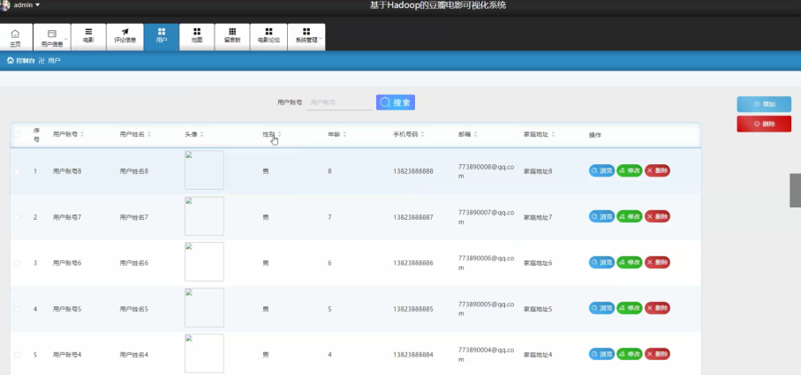Click the 用户姓名5 cell
This screenshot has width=801, height=376.
tap(134, 309)
